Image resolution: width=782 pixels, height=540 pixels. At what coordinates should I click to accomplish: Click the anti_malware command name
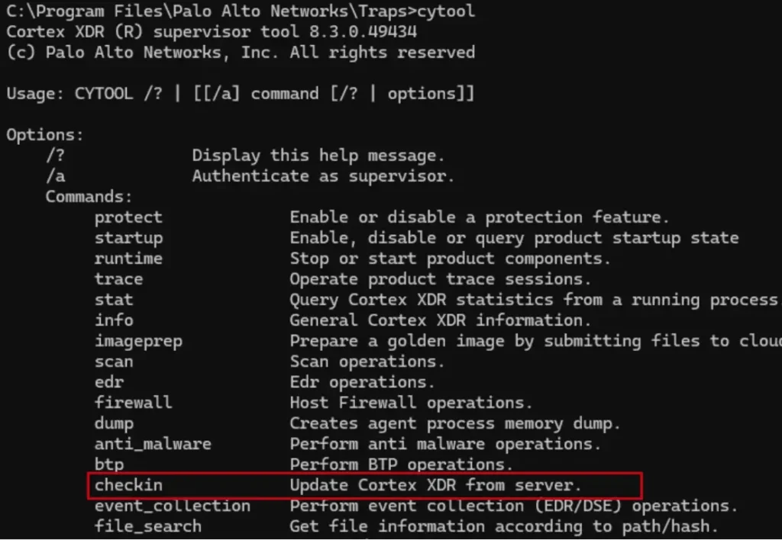tap(153, 444)
